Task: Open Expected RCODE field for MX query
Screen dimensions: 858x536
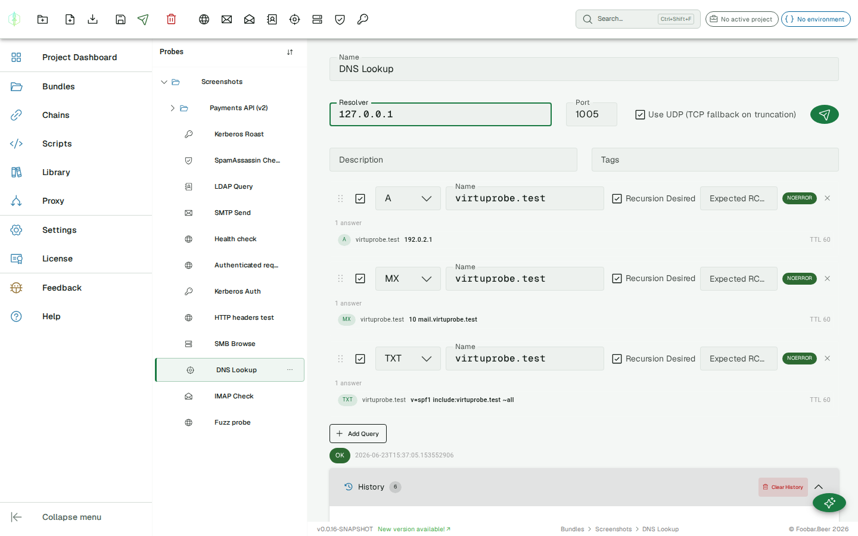Action: (x=739, y=279)
